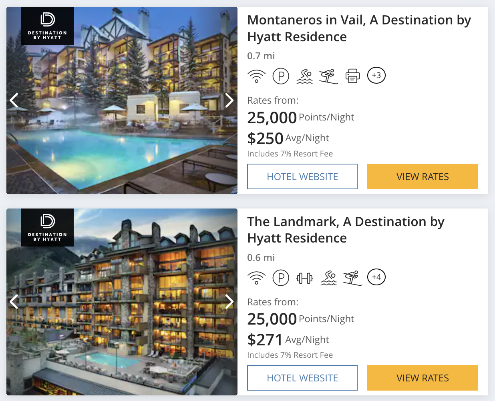
Task: Show next photo of Montaneros in Vail
Action: pyautogui.click(x=229, y=100)
